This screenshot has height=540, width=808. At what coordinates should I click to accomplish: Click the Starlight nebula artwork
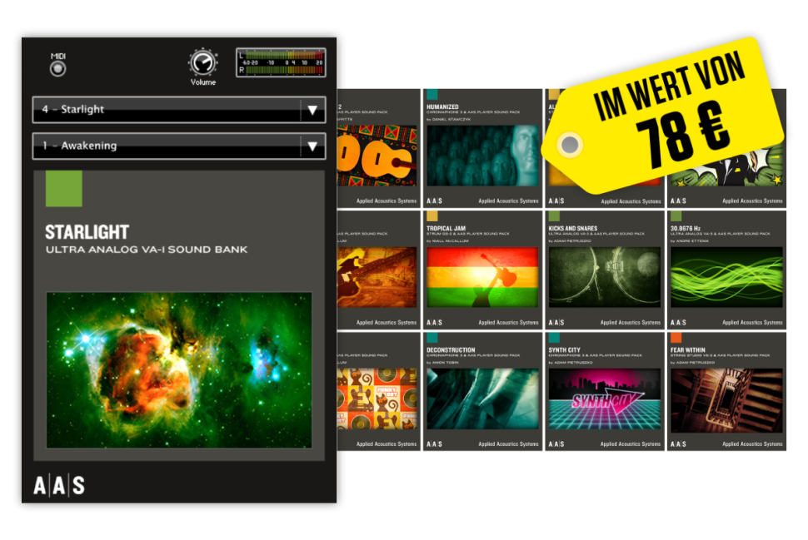click(179, 370)
